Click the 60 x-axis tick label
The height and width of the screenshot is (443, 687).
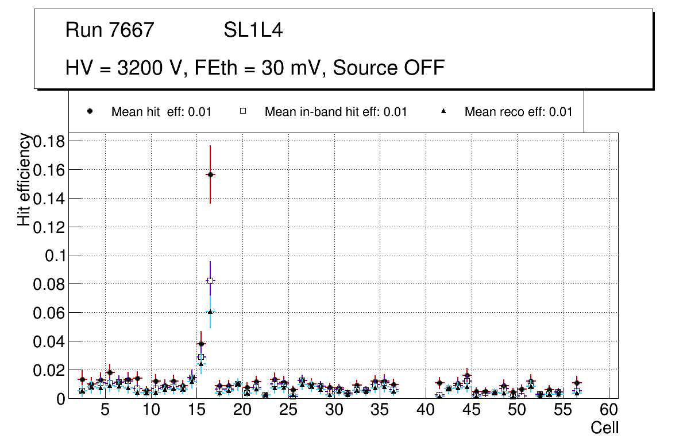pyautogui.click(x=609, y=410)
